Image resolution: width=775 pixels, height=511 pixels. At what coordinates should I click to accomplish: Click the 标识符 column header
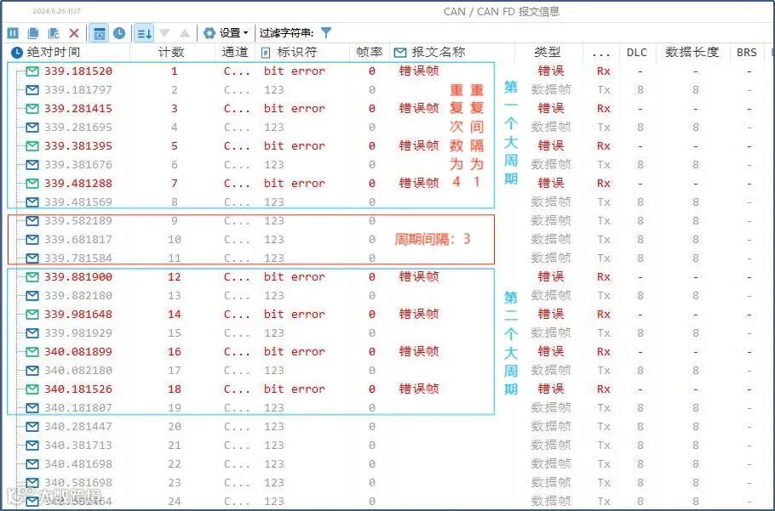click(x=297, y=52)
